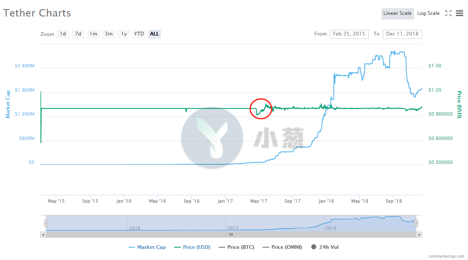Set zoom to 3m
This screenshot has height=260, width=468.
click(109, 34)
